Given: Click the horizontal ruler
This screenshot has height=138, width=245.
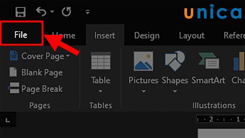Looking at the screenshot, I should pos(220,119).
